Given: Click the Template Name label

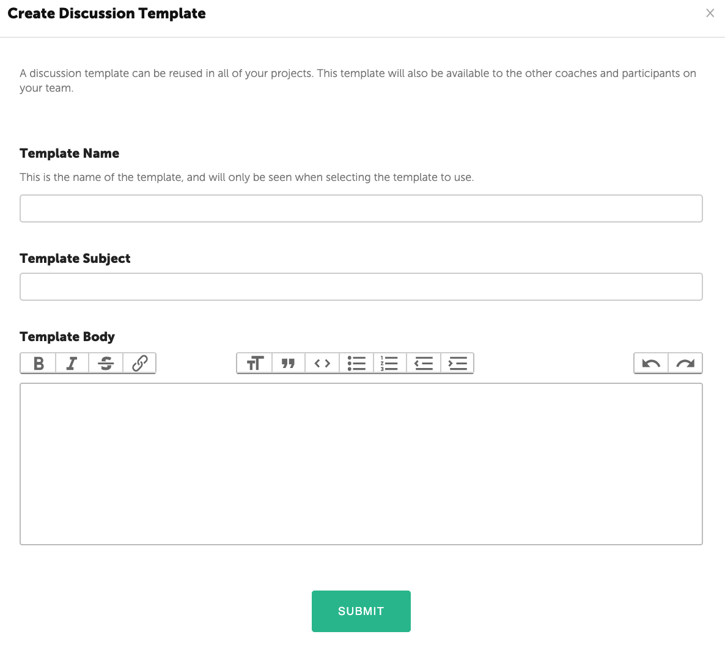Looking at the screenshot, I should (69, 153).
